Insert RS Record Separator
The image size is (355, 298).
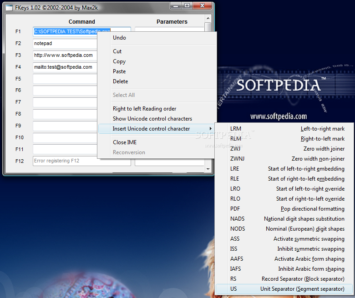(x=284, y=279)
